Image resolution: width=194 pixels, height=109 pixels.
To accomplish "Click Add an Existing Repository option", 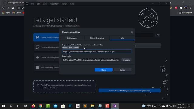I will tap(46, 68).
